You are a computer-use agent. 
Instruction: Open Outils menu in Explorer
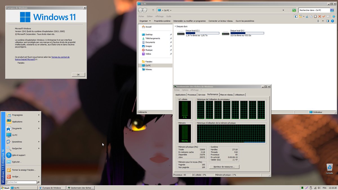168,16
